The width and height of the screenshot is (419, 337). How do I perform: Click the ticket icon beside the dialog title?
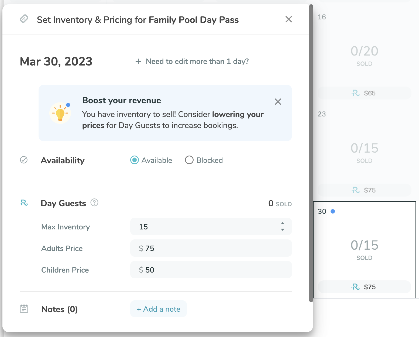click(24, 19)
